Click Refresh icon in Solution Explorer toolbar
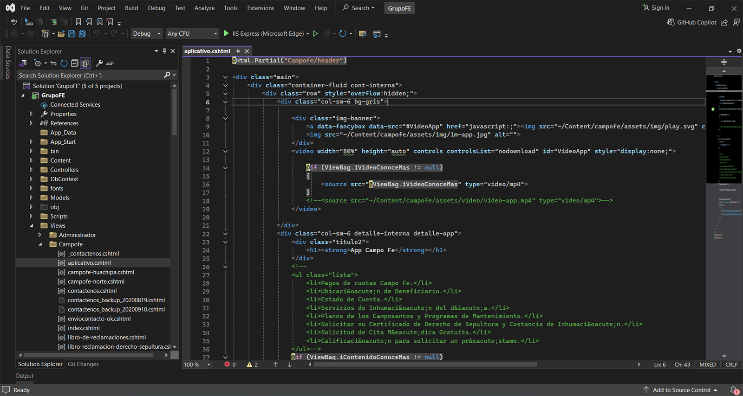 64,63
